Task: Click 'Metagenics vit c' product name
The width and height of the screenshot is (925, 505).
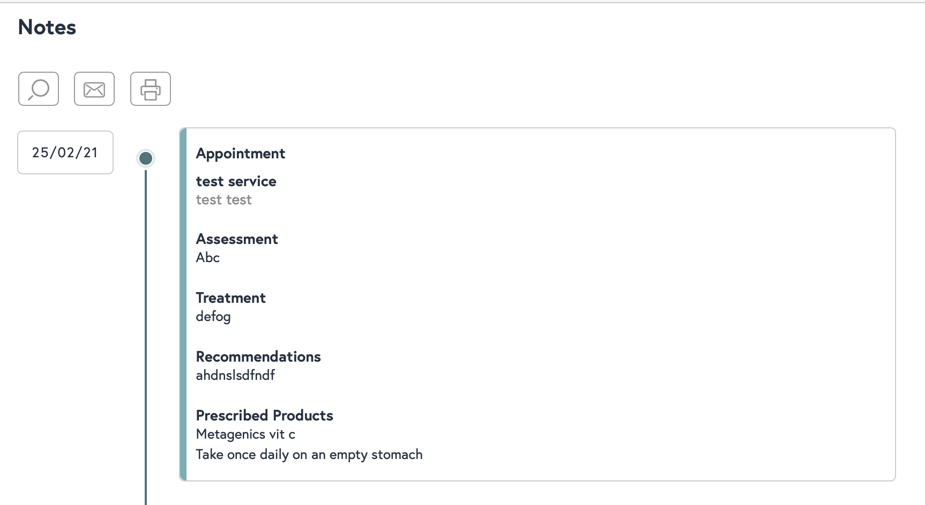Action: point(245,434)
